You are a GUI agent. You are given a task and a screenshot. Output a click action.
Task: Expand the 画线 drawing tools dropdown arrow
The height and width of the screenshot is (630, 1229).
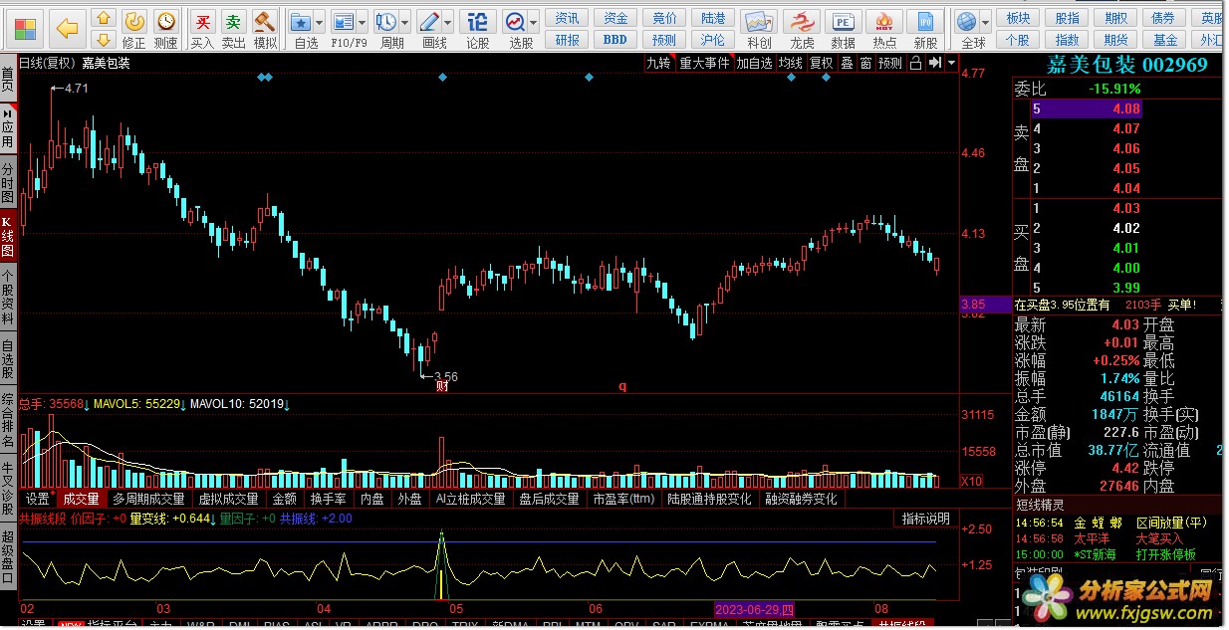pyautogui.click(x=449, y=21)
